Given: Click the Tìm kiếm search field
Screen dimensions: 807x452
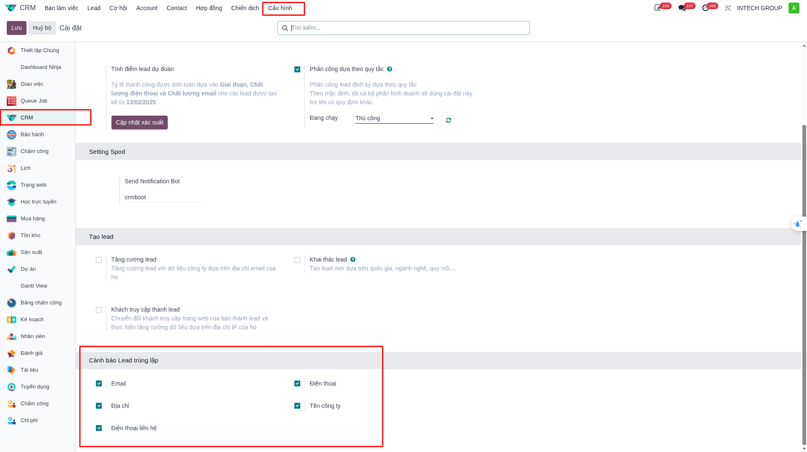Looking at the screenshot, I should [x=404, y=28].
